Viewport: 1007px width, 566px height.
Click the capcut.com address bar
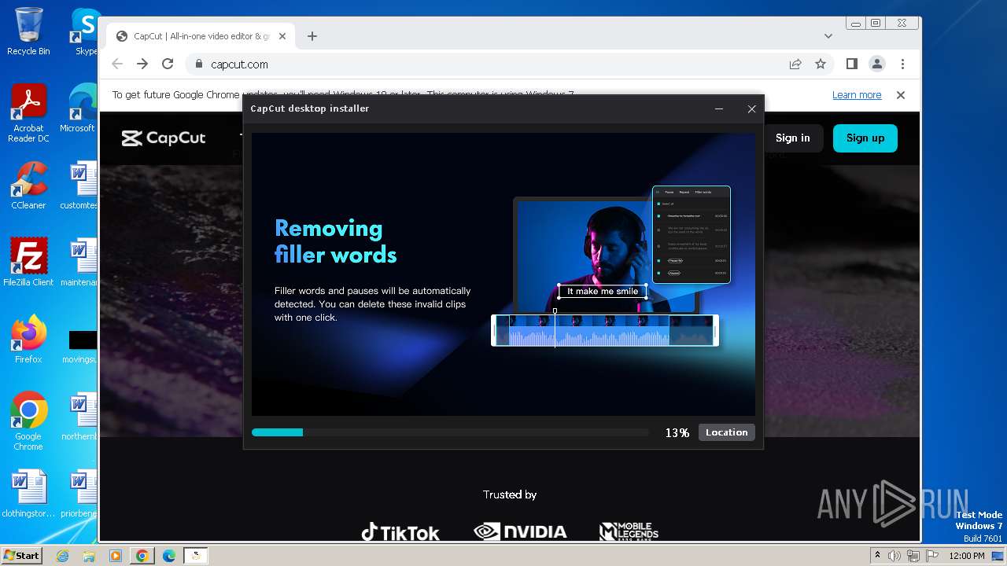[x=488, y=64]
